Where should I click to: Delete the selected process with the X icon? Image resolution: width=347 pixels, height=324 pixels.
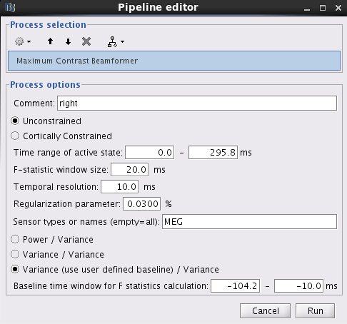point(86,41)
